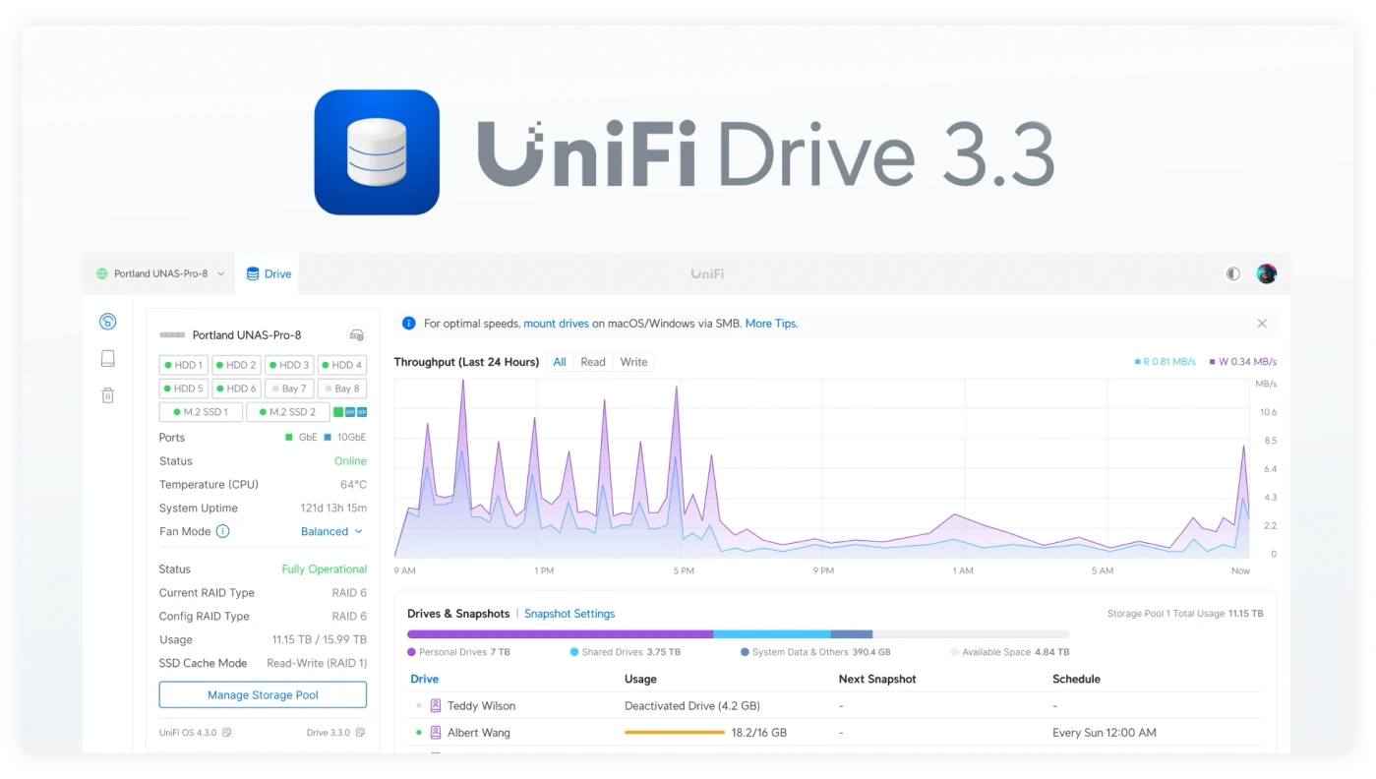This screenshot has height=779, width=1376.
Task: Click the throughput chart area
Action: [x=822, y=469]
